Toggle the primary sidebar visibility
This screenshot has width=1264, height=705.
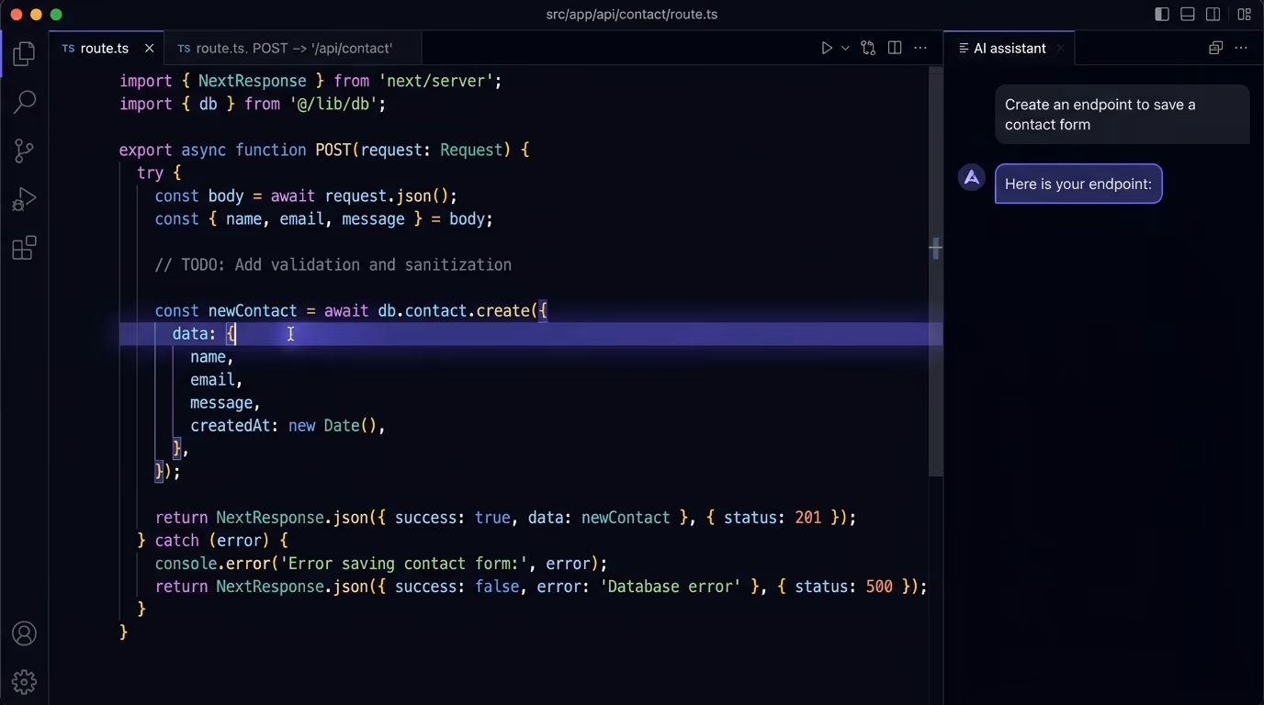point(1162,14)
